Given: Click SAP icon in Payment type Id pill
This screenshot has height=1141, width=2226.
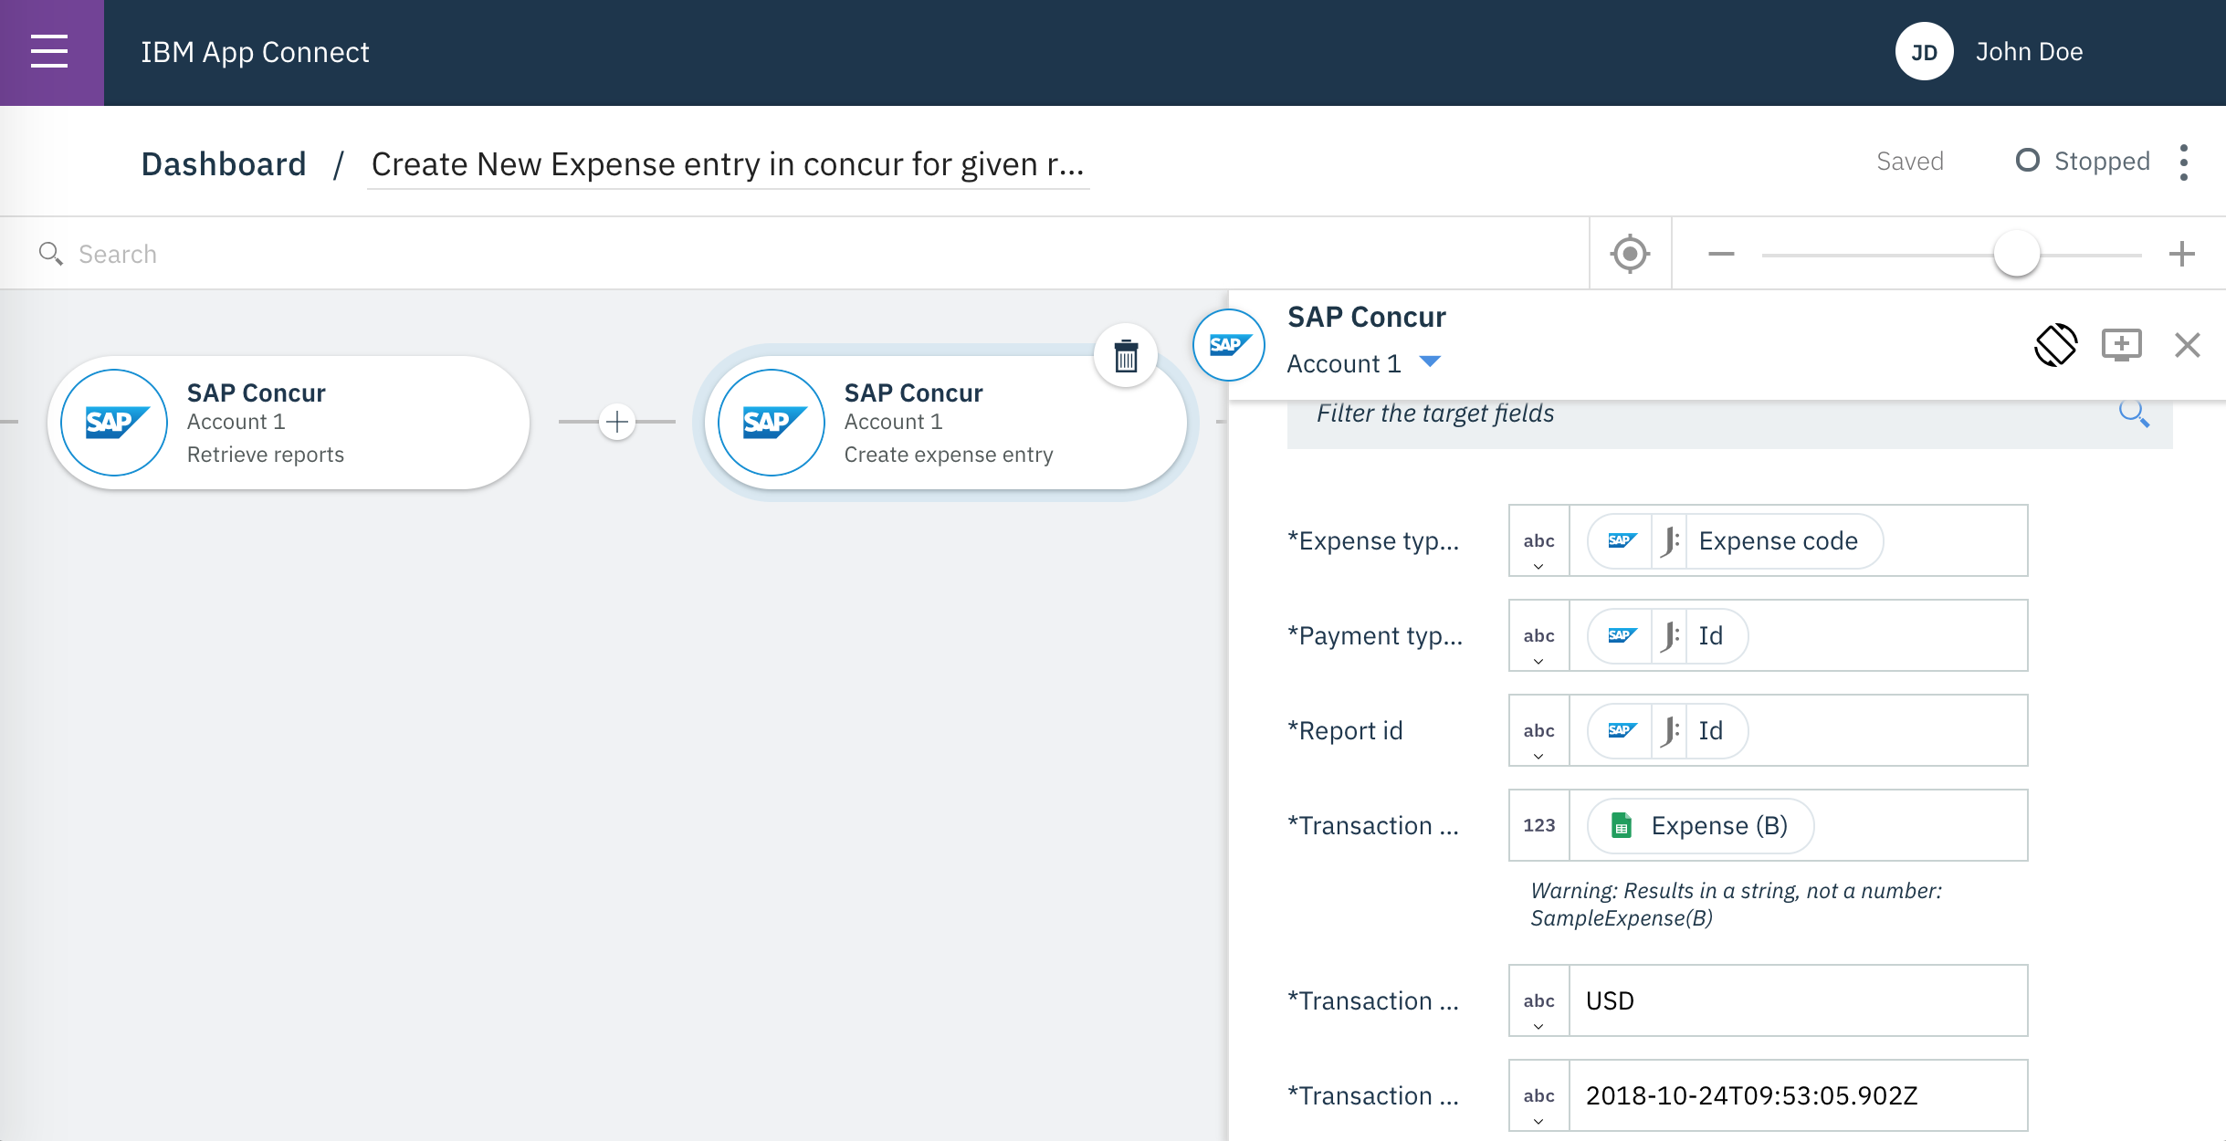Looking at the screenshot, I should (x=1622, y=635).
